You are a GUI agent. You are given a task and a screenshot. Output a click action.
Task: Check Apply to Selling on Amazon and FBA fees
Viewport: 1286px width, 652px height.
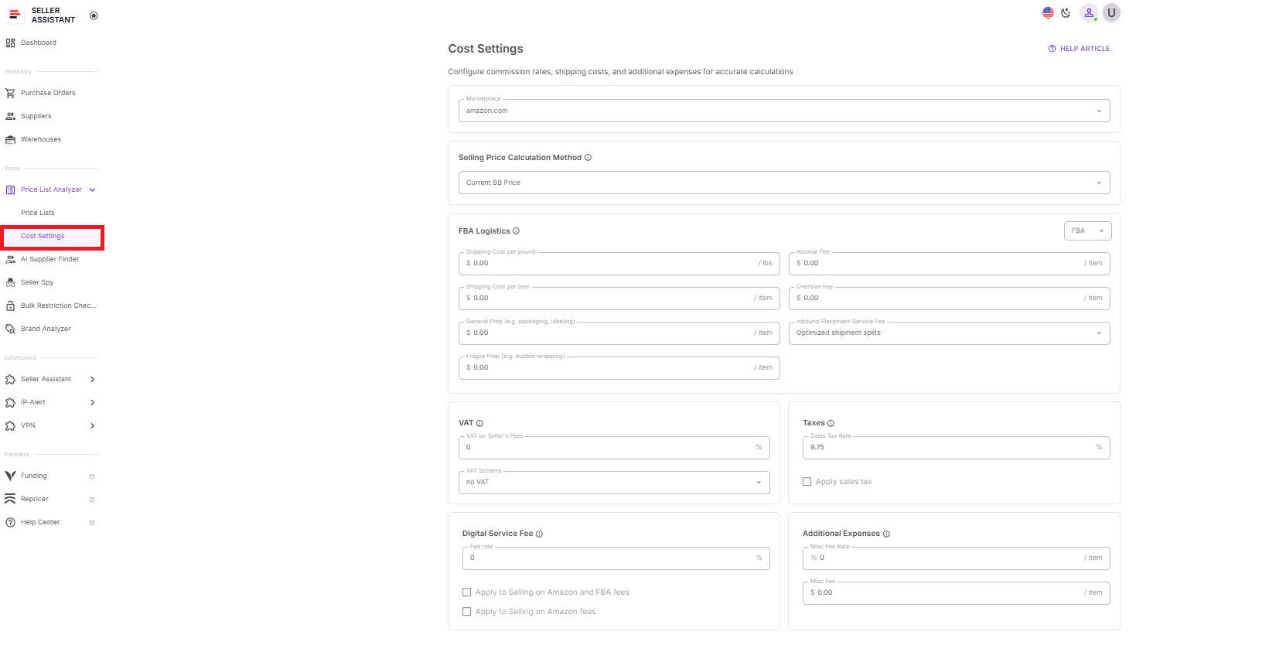pyautogui.click(x=467, y=592)
